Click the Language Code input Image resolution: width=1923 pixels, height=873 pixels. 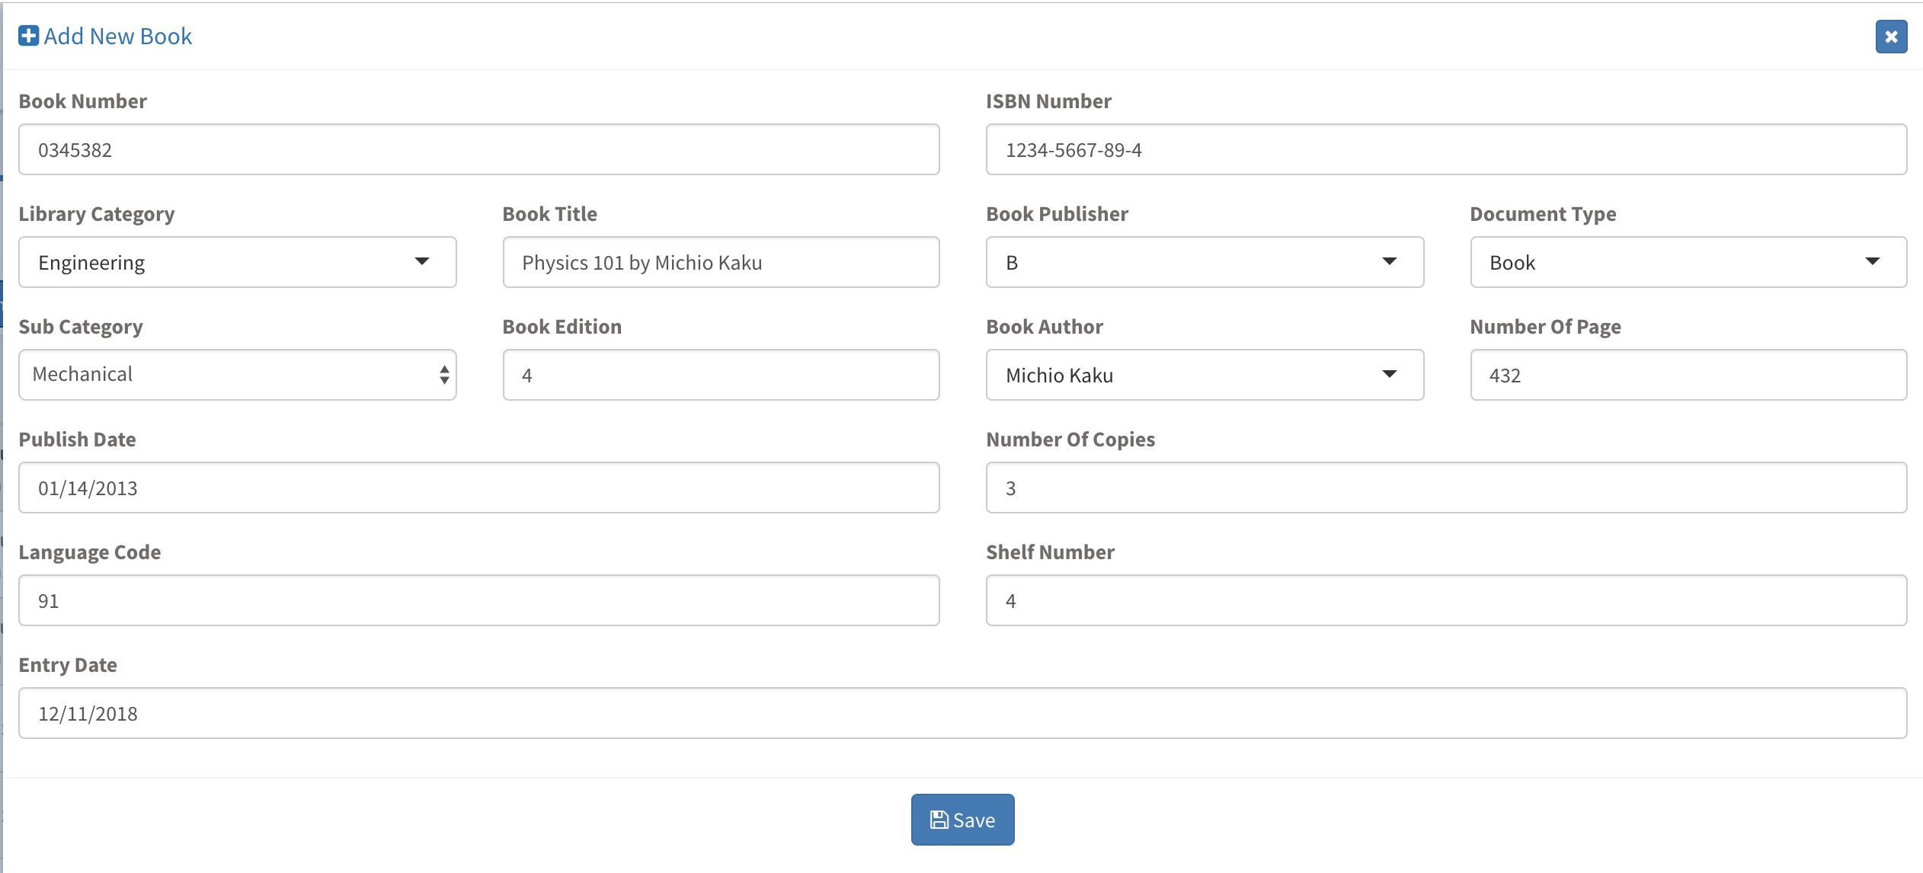(x=478, y=600)
